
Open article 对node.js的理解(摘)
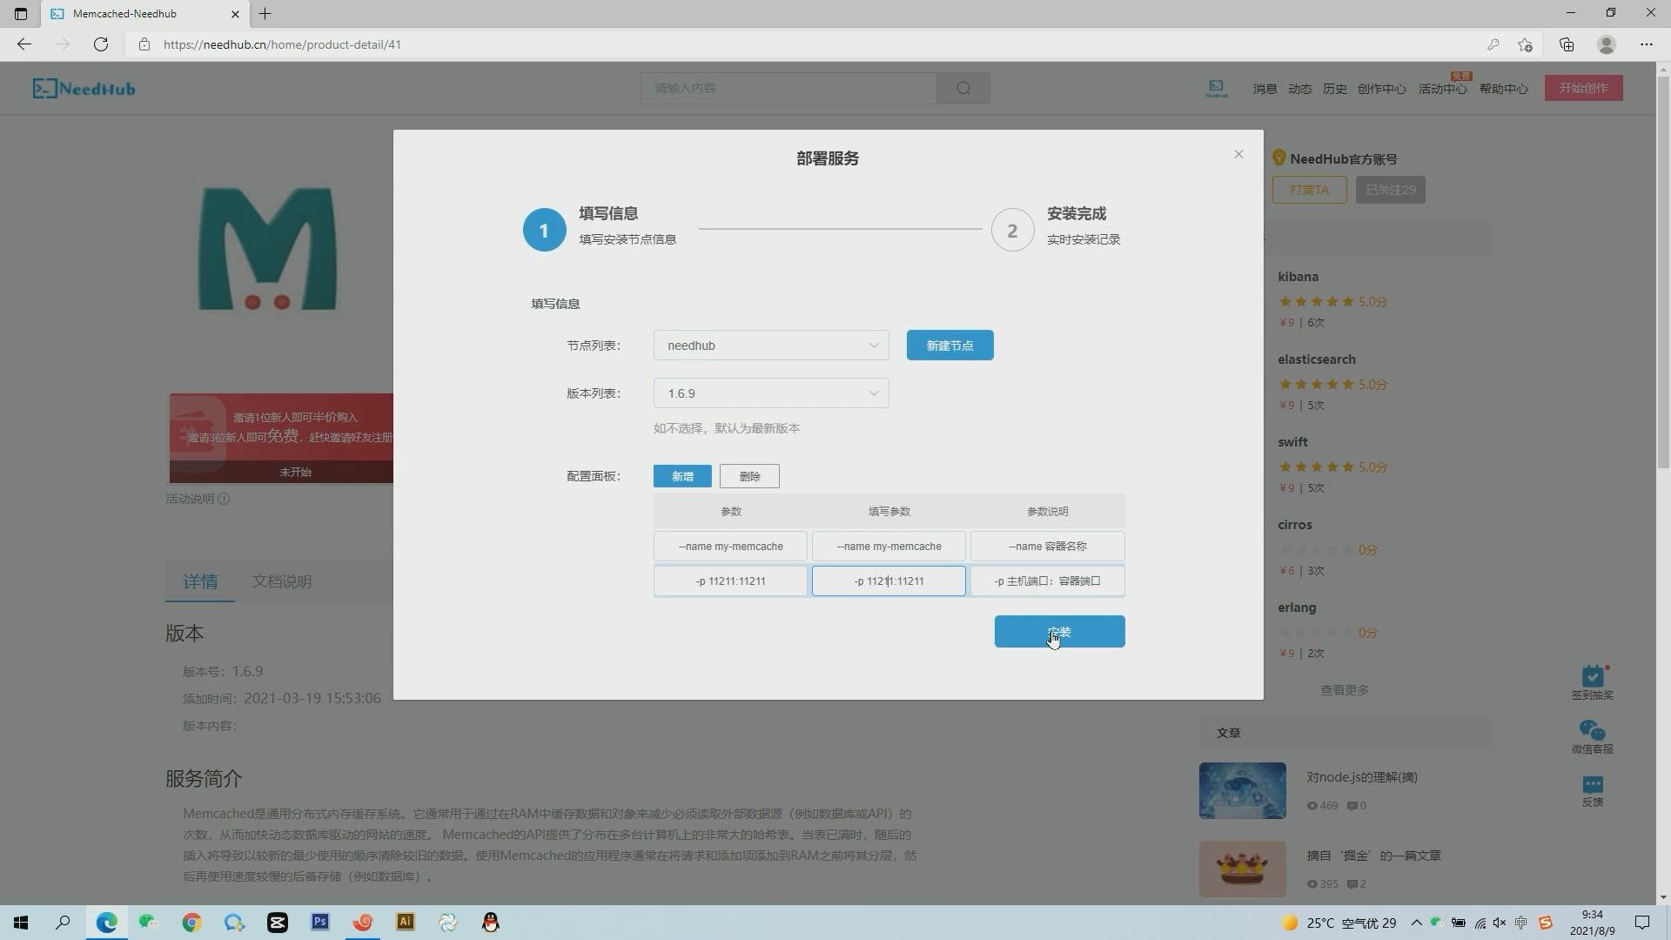[x=1361, y=777]
